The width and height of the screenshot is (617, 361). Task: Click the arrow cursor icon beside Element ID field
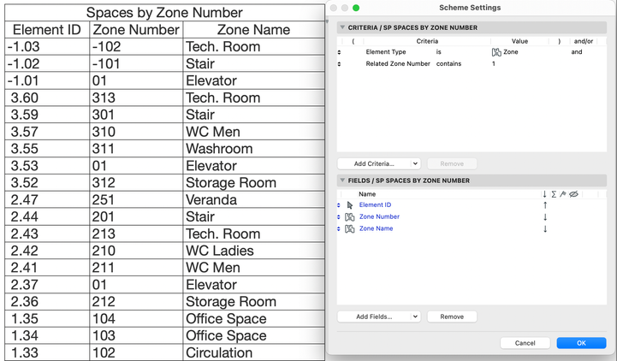pos(350,205)
